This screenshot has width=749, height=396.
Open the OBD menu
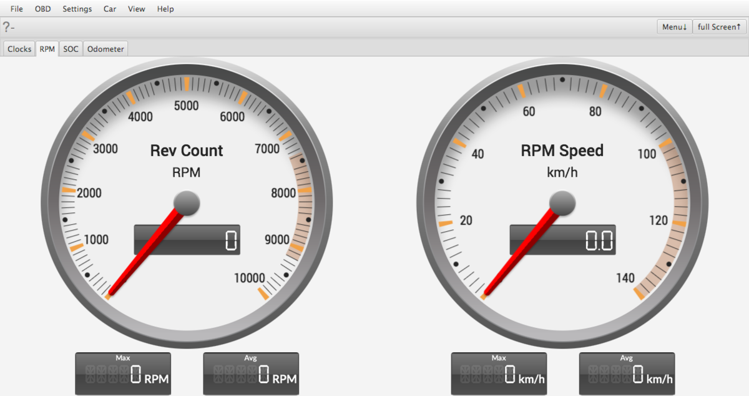pos(43,9)
